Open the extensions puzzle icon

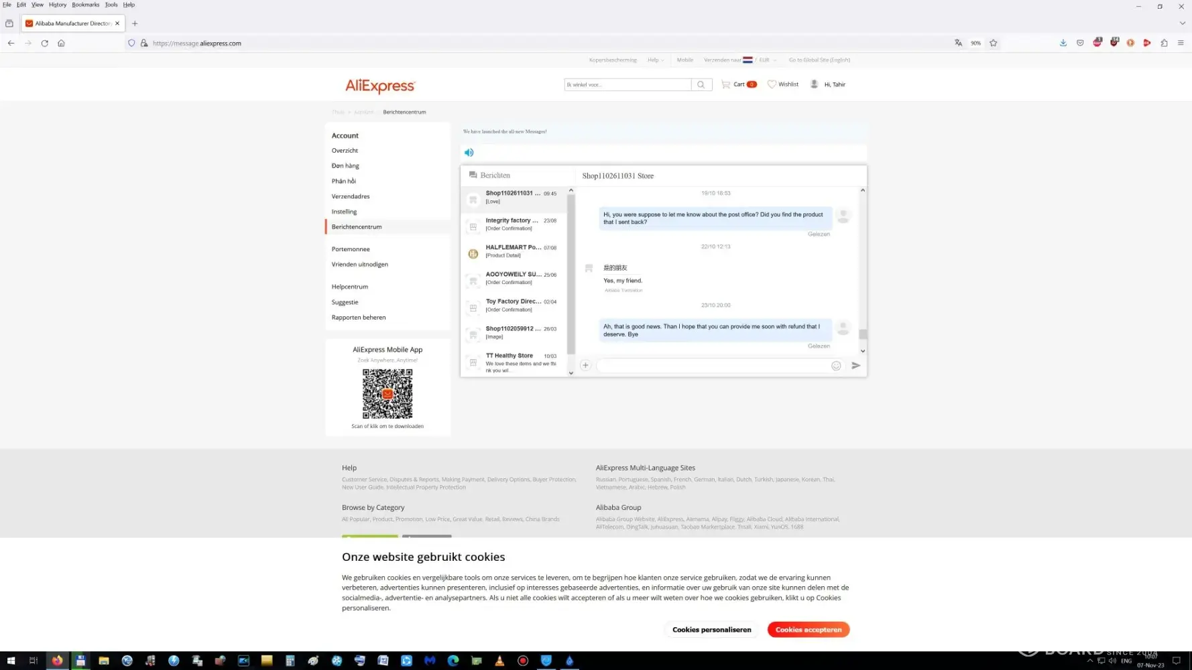(x=1164, y=43)
